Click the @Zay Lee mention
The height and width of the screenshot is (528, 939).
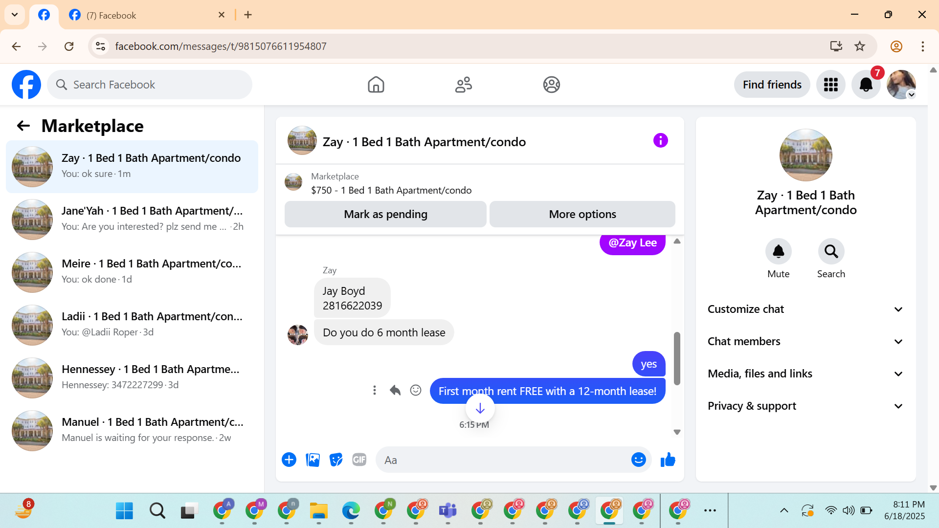(x=632, y=243)
